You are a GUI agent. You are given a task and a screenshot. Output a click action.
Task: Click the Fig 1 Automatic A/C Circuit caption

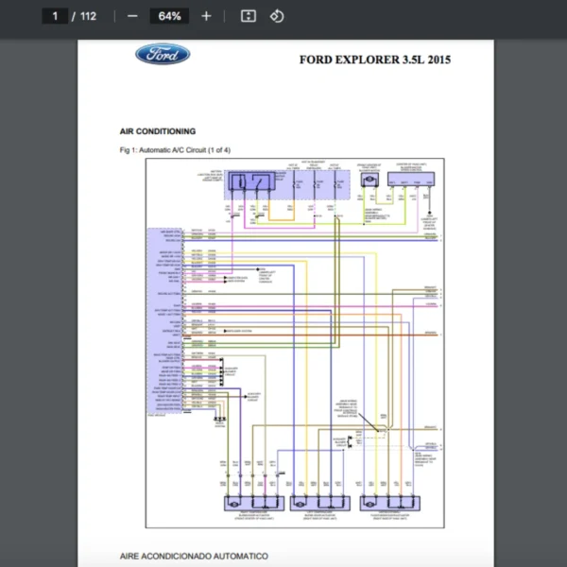tap(175, 150)
